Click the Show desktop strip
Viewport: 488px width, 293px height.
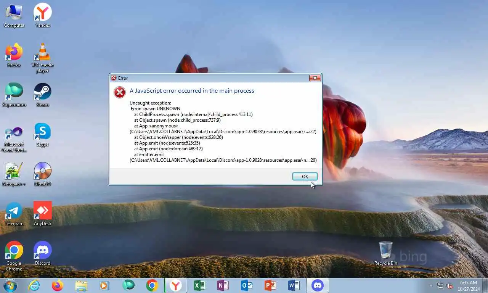click(485, 285)
